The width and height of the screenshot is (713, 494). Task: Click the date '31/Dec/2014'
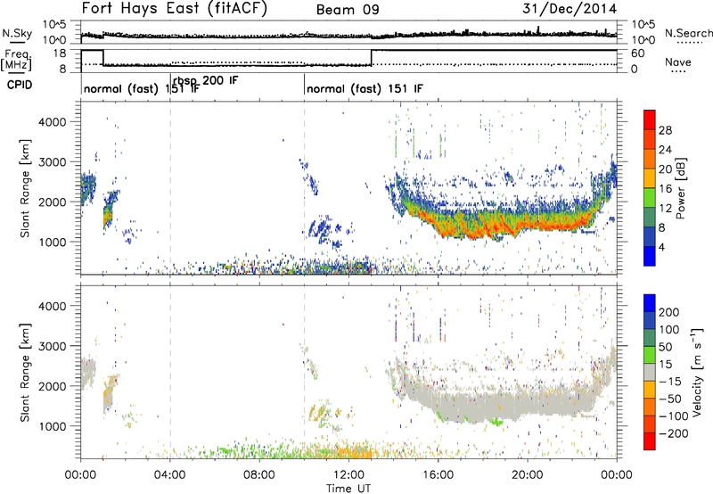pos(570,8)
